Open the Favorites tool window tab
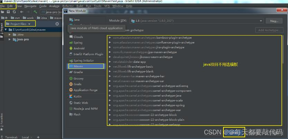The width and height of the screenshot is (288, 139). tap(2, 122)
